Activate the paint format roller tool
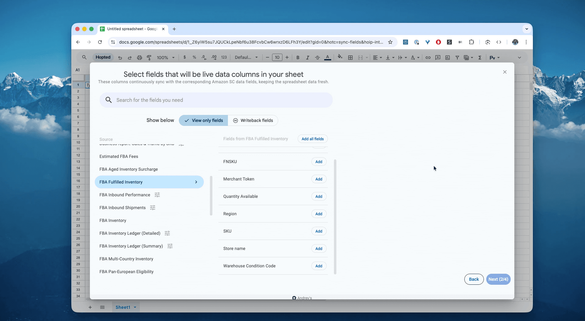Screen dimensions: 585x321 149,58
